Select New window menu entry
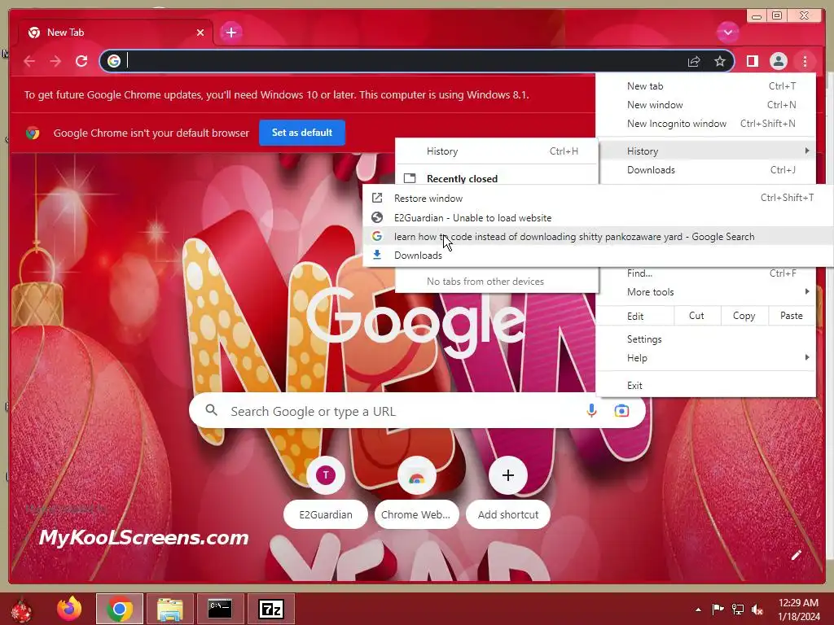 tap(705, 105)
